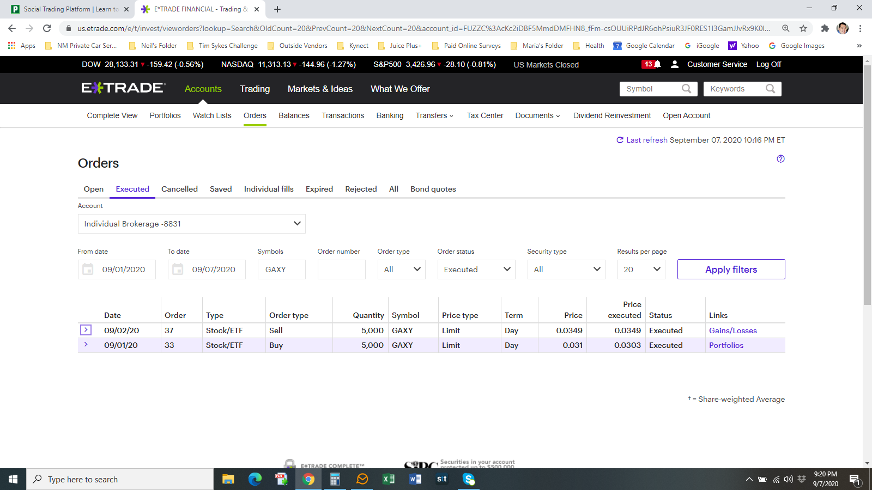
Task: Open the Gains/Losses link
Action: [732, 330]
